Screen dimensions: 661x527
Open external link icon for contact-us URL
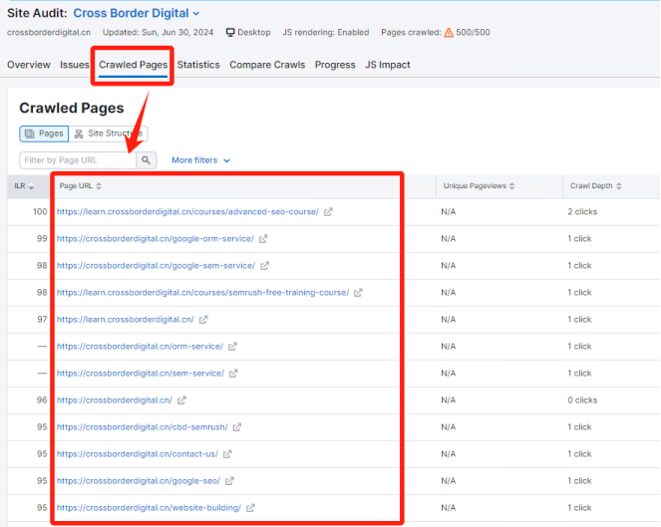[x=227, y=454]
